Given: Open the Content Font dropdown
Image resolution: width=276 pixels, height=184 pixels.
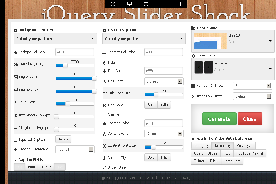Looking at the screenshot, I should 164,134.
